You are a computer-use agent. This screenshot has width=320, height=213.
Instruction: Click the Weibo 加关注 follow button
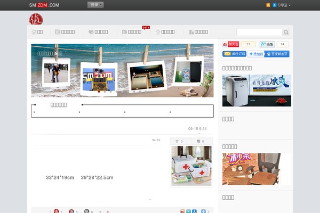231,44
